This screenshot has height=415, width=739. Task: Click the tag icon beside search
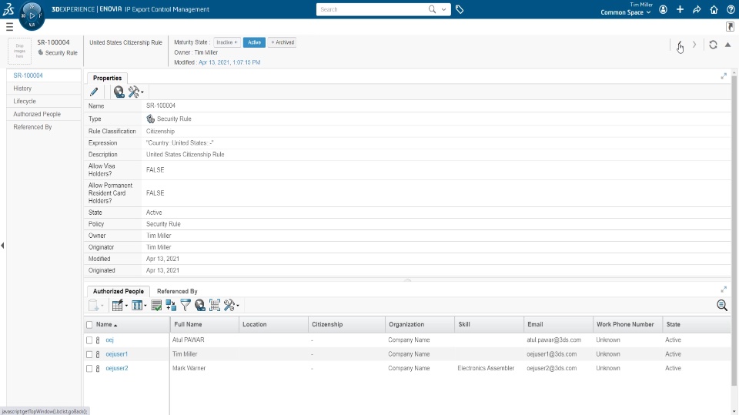tap(460, 9)
